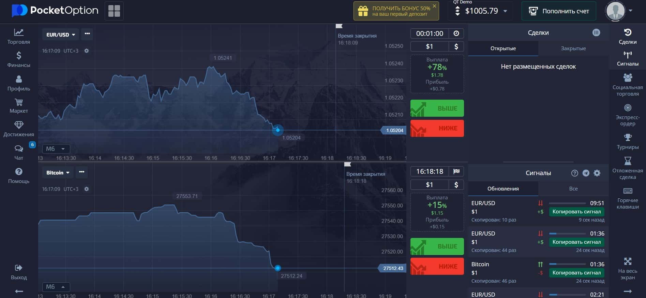This screenshot has width=646, height=298.
Task: Copy Bitcoin signal
Action: click(576, 273)
